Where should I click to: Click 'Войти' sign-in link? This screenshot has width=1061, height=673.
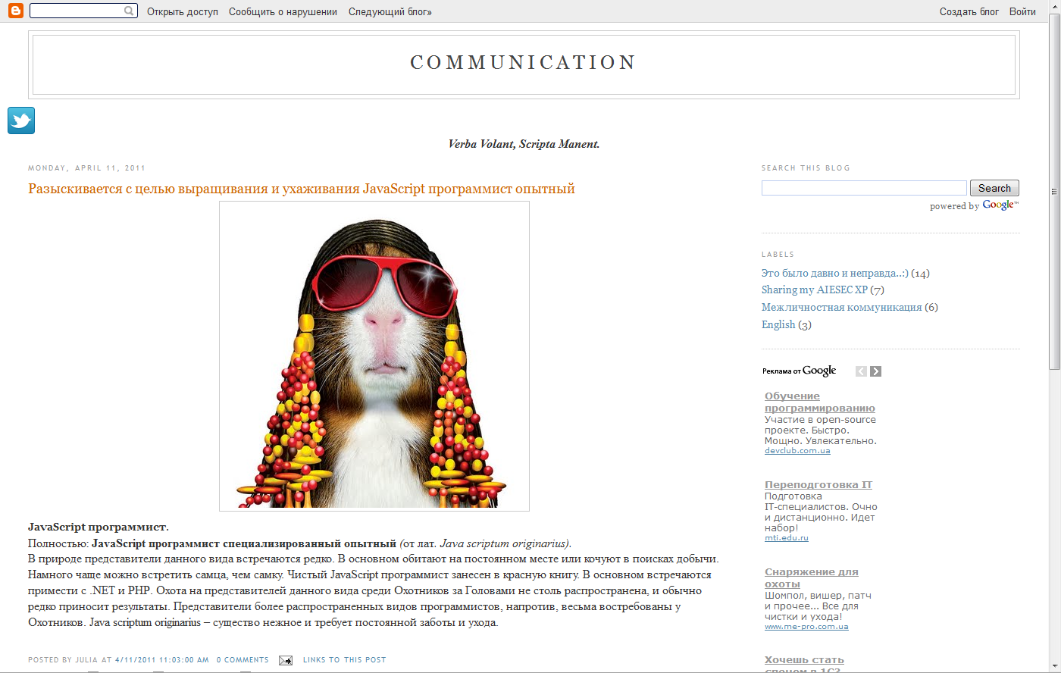1022,11
